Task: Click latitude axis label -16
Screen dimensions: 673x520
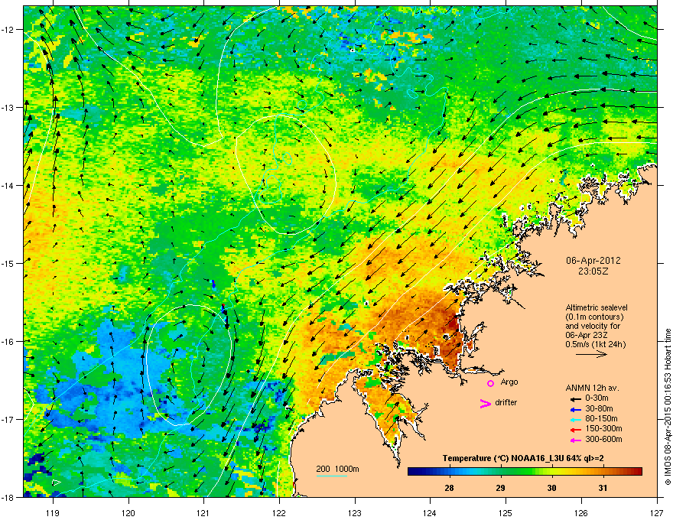Action: [x=8, y=341]
